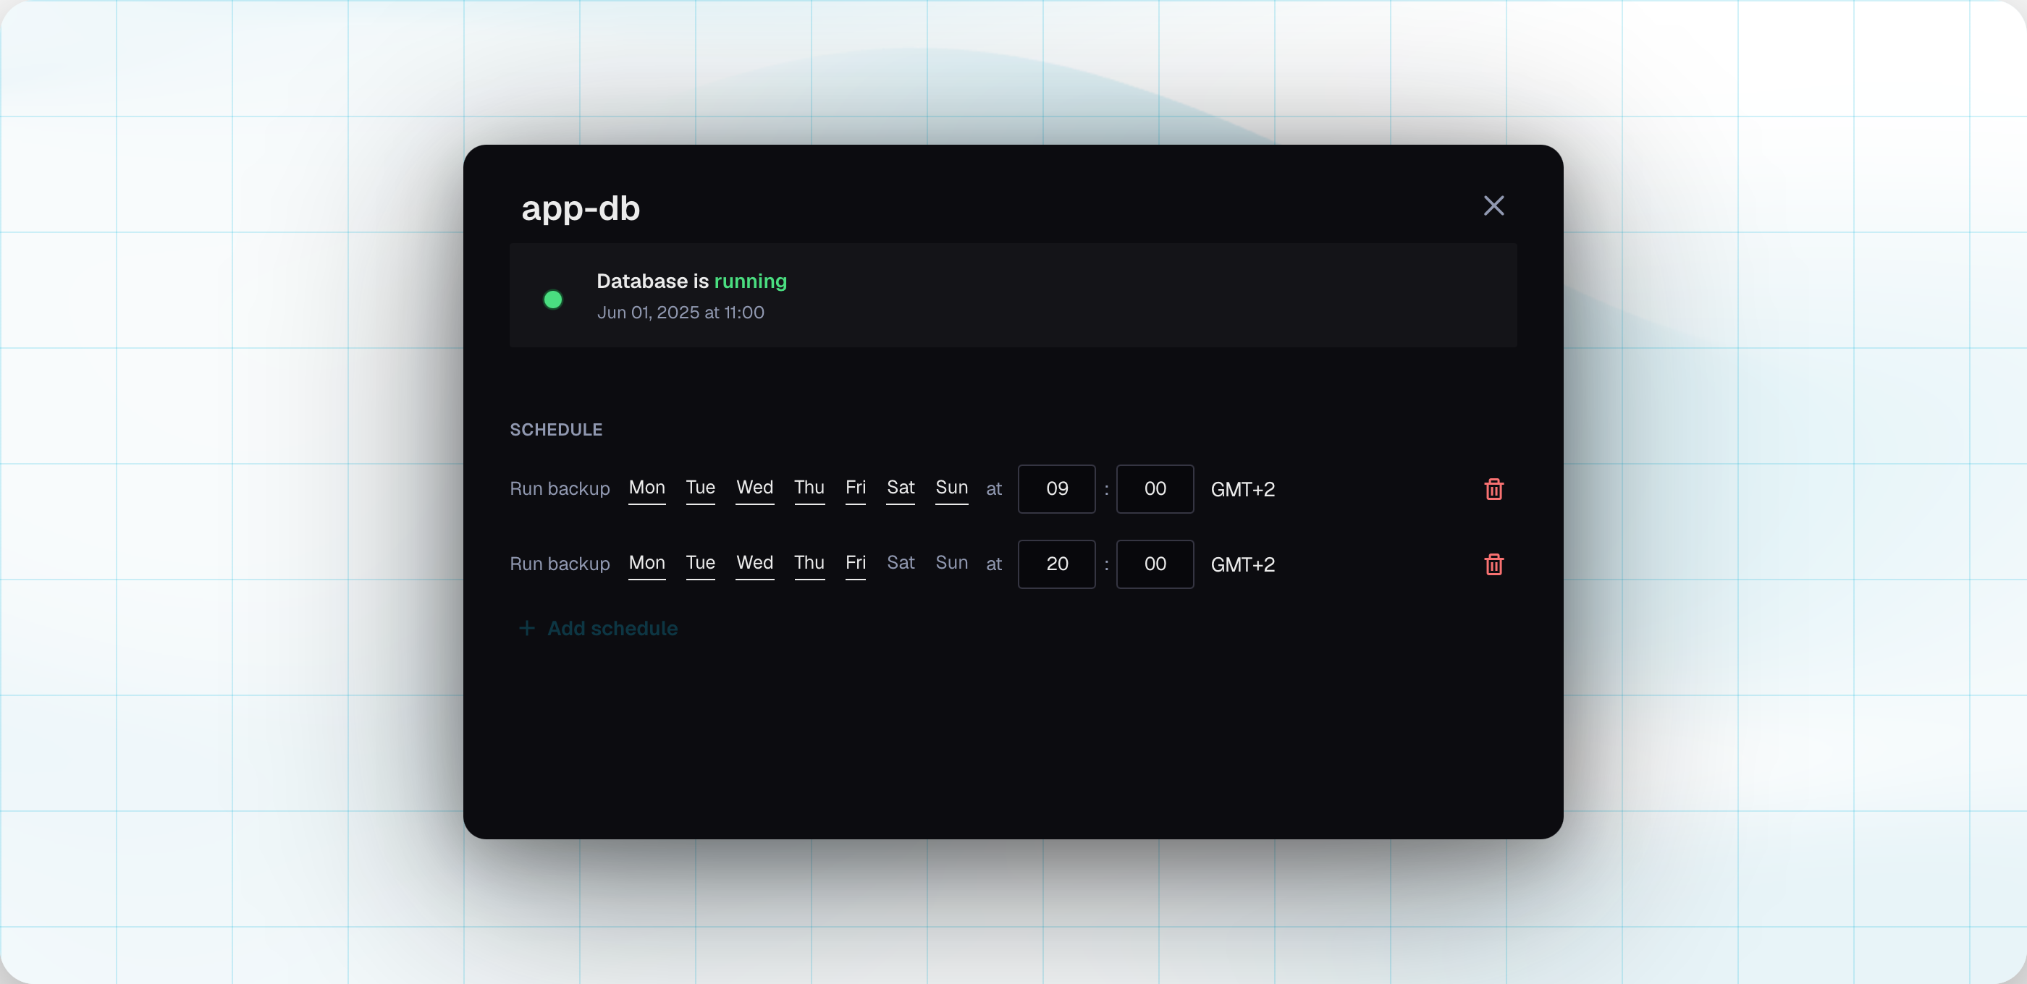
Task: Click the green running status dot
Action: [x=553, y=299]
